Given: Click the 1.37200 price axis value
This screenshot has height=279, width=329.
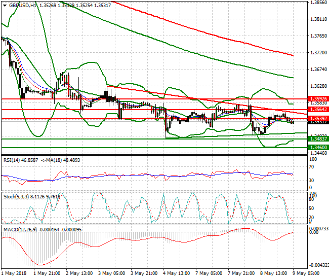Looking at the screenshot, I should pyautogui.click(x=318, y=53).
